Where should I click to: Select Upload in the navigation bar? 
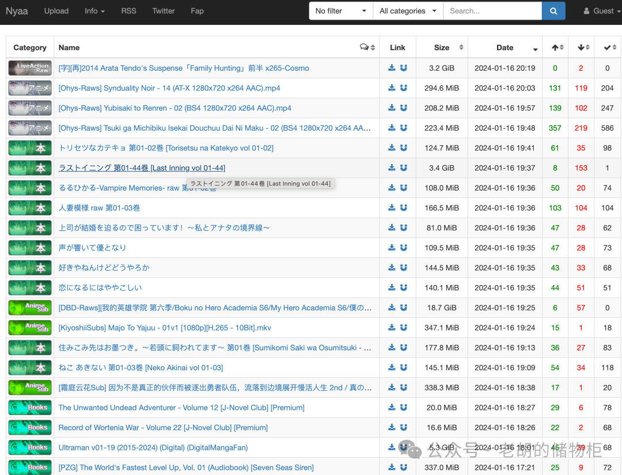pos(56,11)
